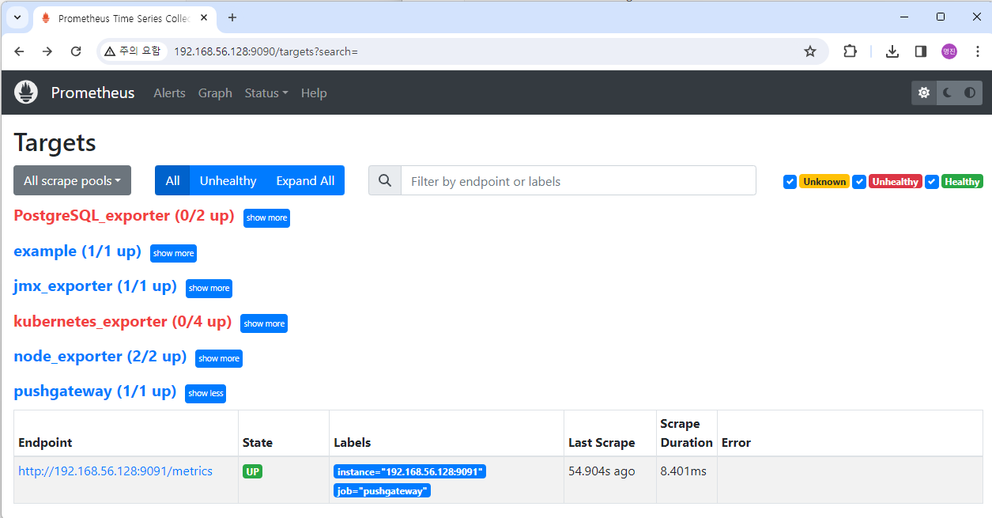This screenshot has width=992, height=518.
Task: Open the Status navigation dropdown
Action: pyautogui.click(x=266, y=93)
